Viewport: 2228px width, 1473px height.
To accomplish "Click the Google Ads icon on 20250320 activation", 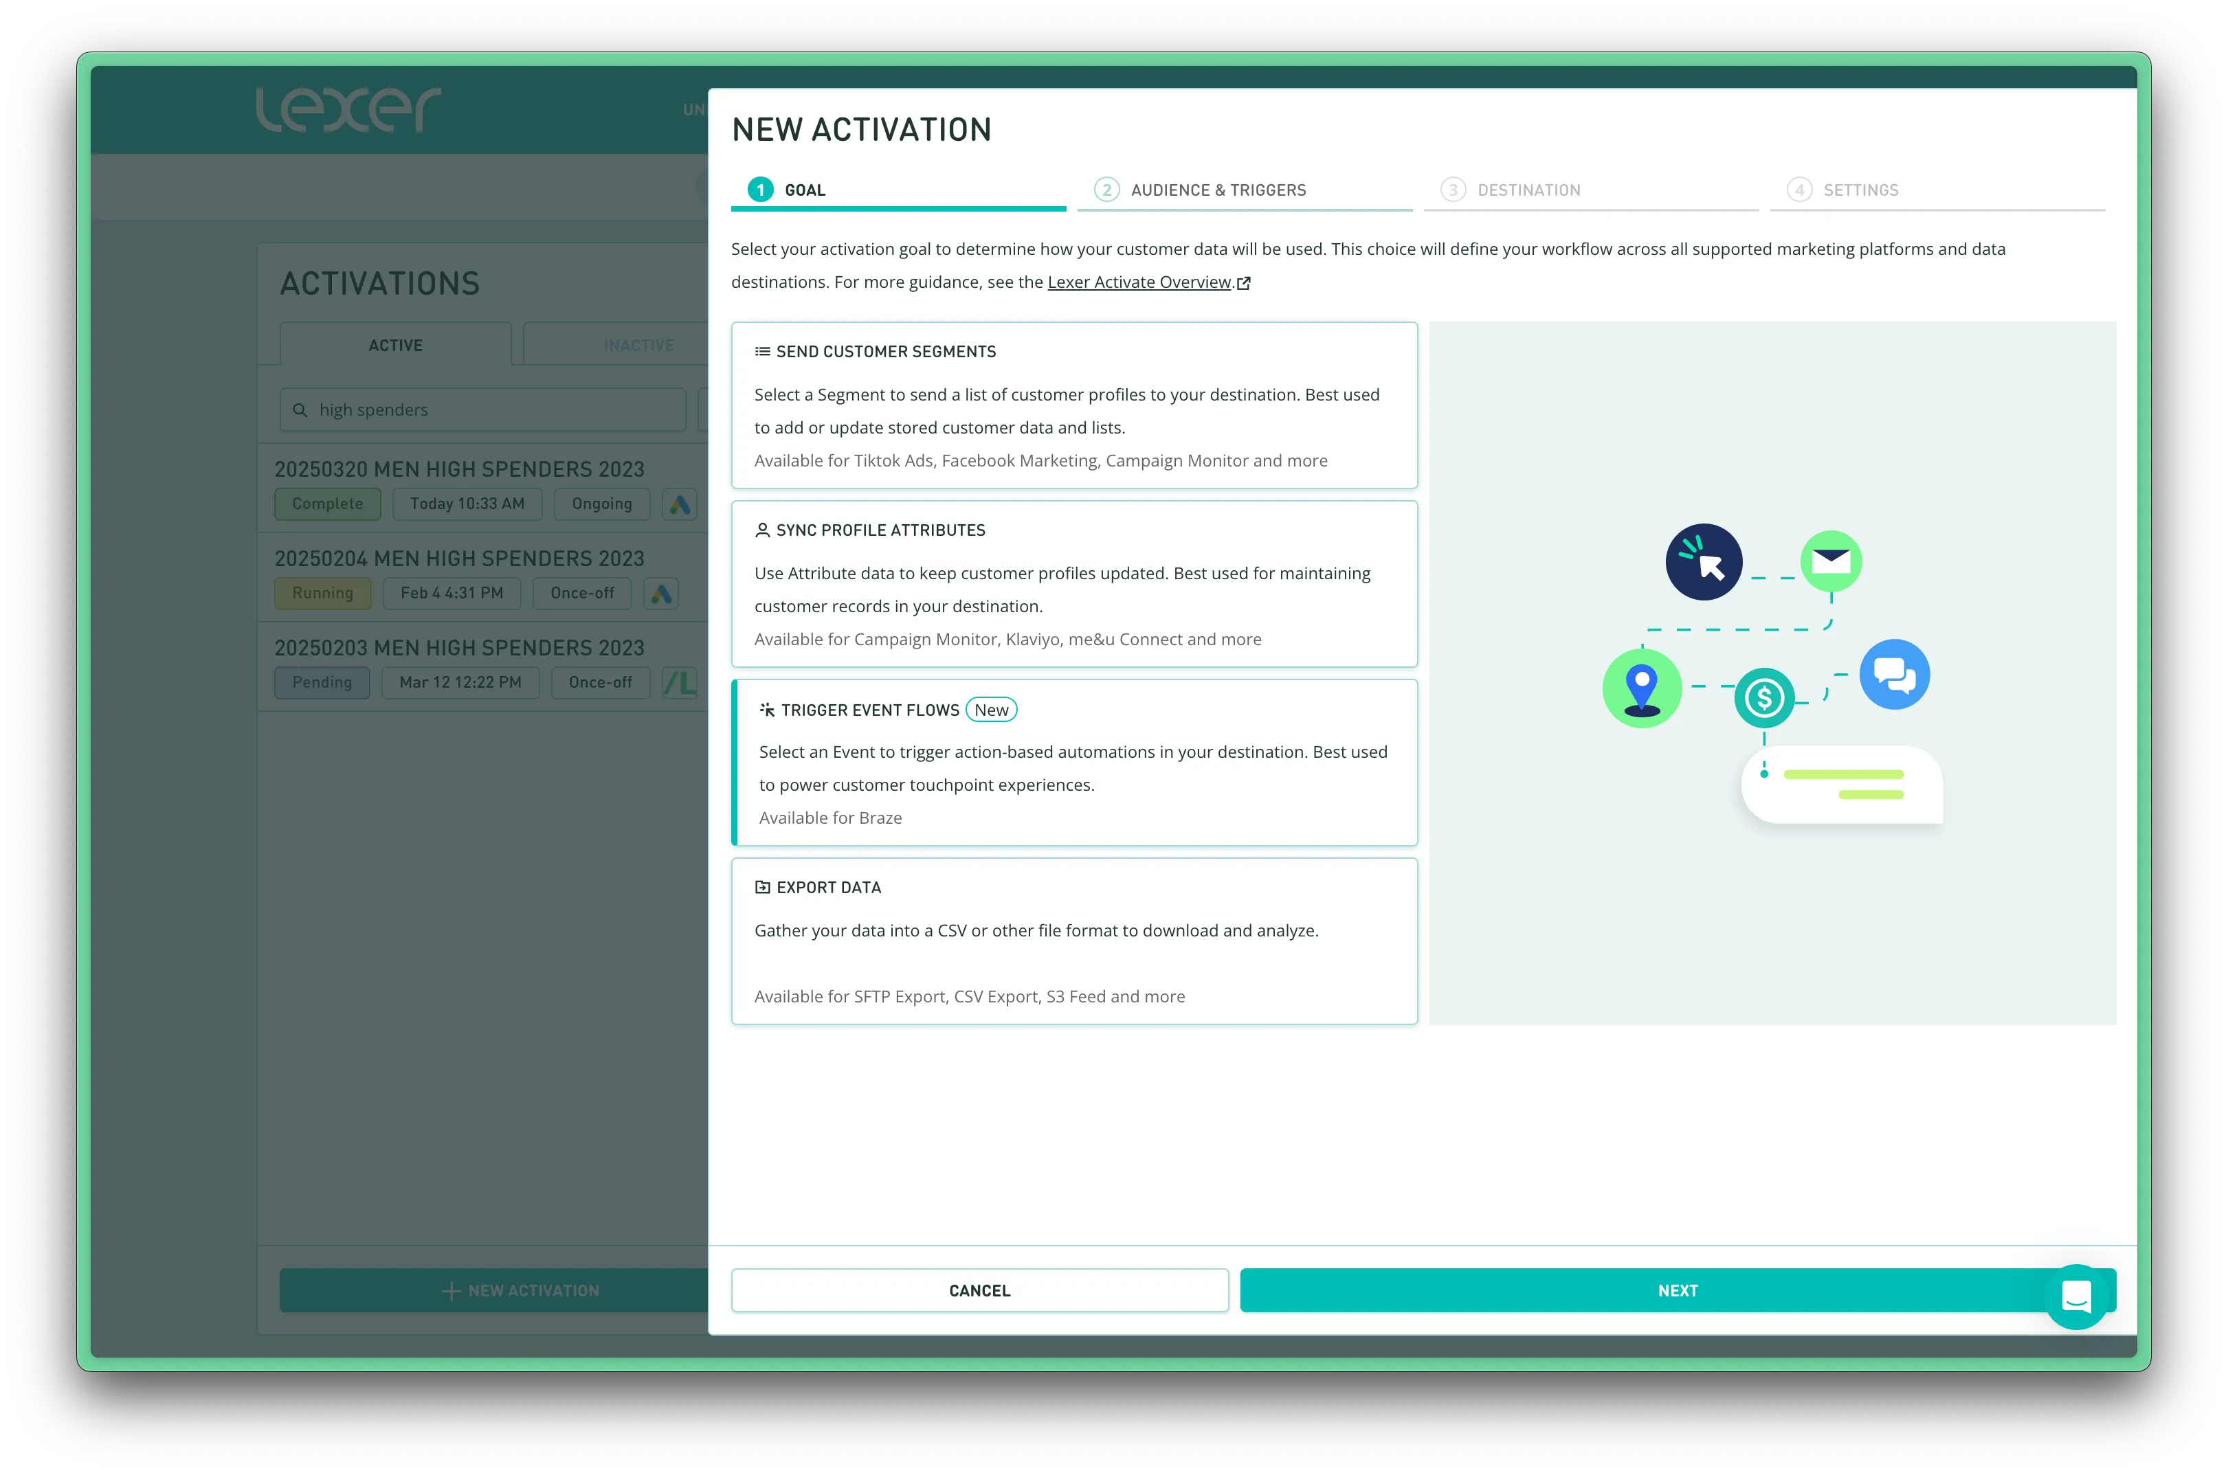I will click(680, 504).
